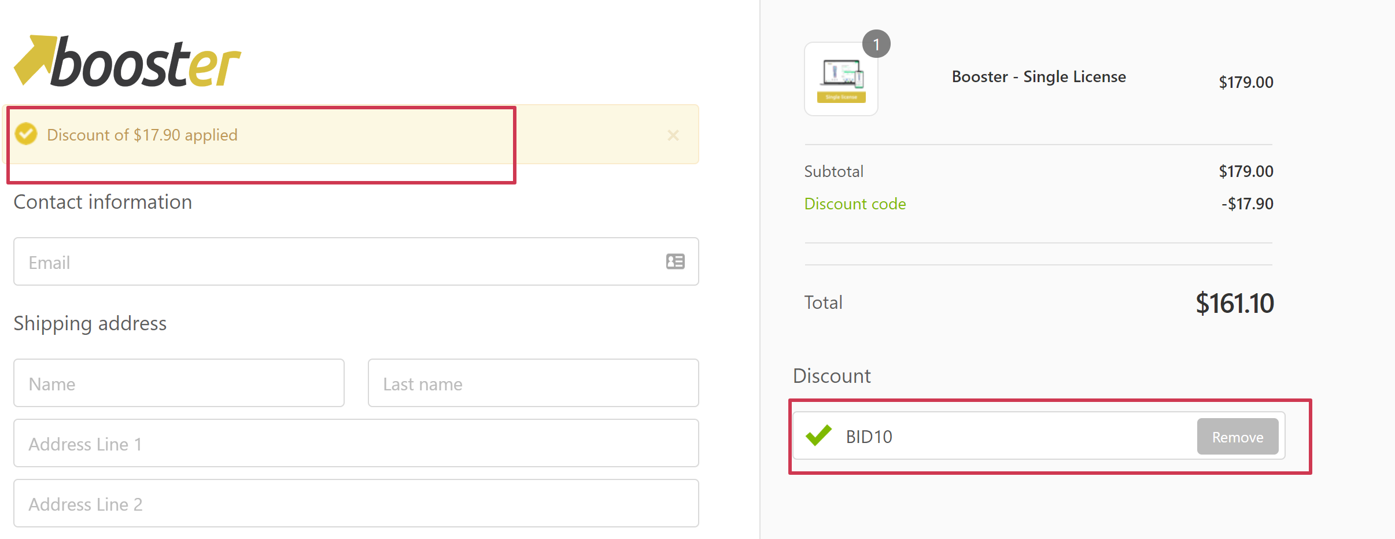Click the Address Line 1 field
Image resolution: width=1395 pixels, height=539 pixels.
coord(356,443)
